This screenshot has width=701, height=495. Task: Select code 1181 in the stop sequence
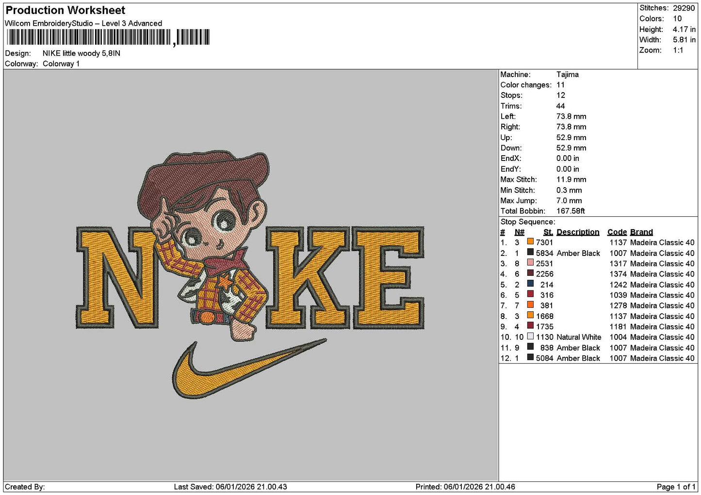(x=618, y=326)
